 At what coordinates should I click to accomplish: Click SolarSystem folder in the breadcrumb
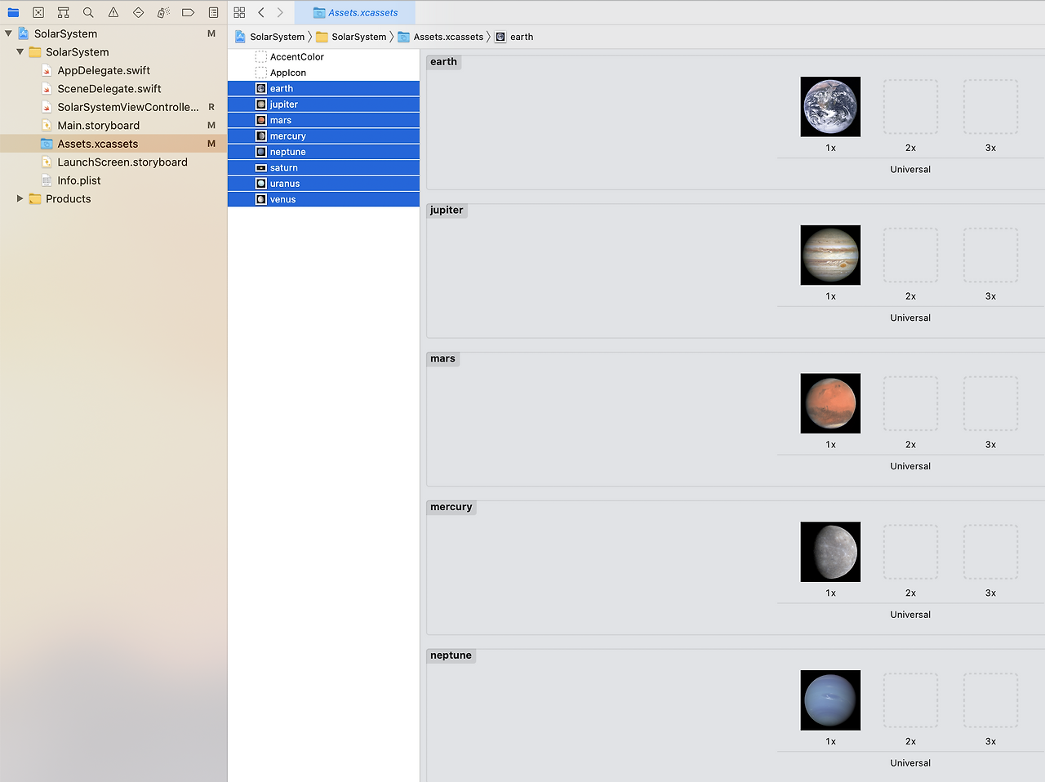point(351,37)
